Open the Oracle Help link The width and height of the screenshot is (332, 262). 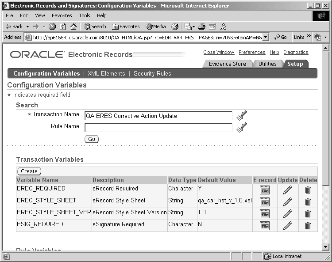click(274, 52)
